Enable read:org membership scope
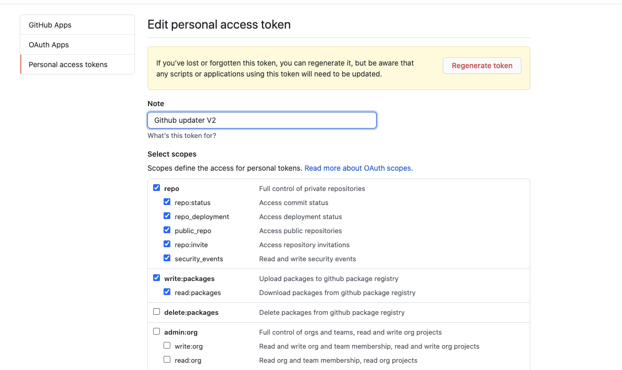This screenshot has width=622, height=370. click(x=167, y=359)
